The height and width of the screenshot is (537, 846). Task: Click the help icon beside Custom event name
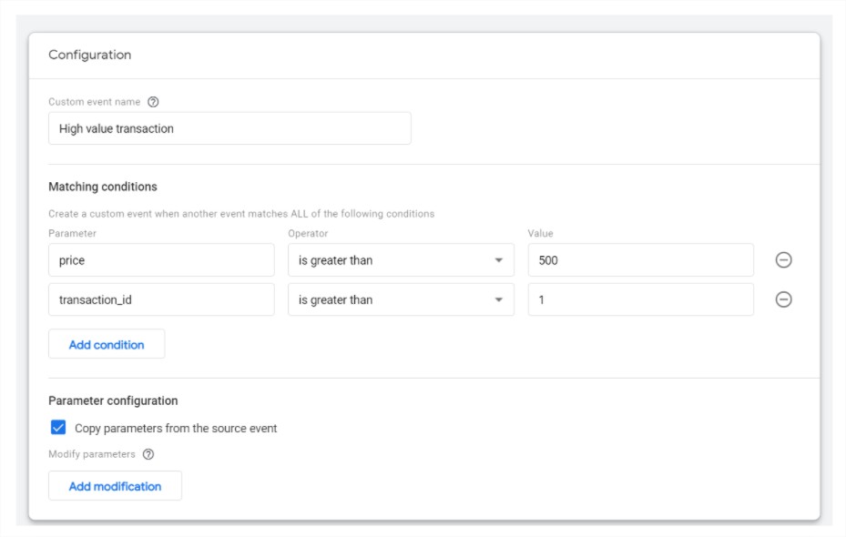153,102
